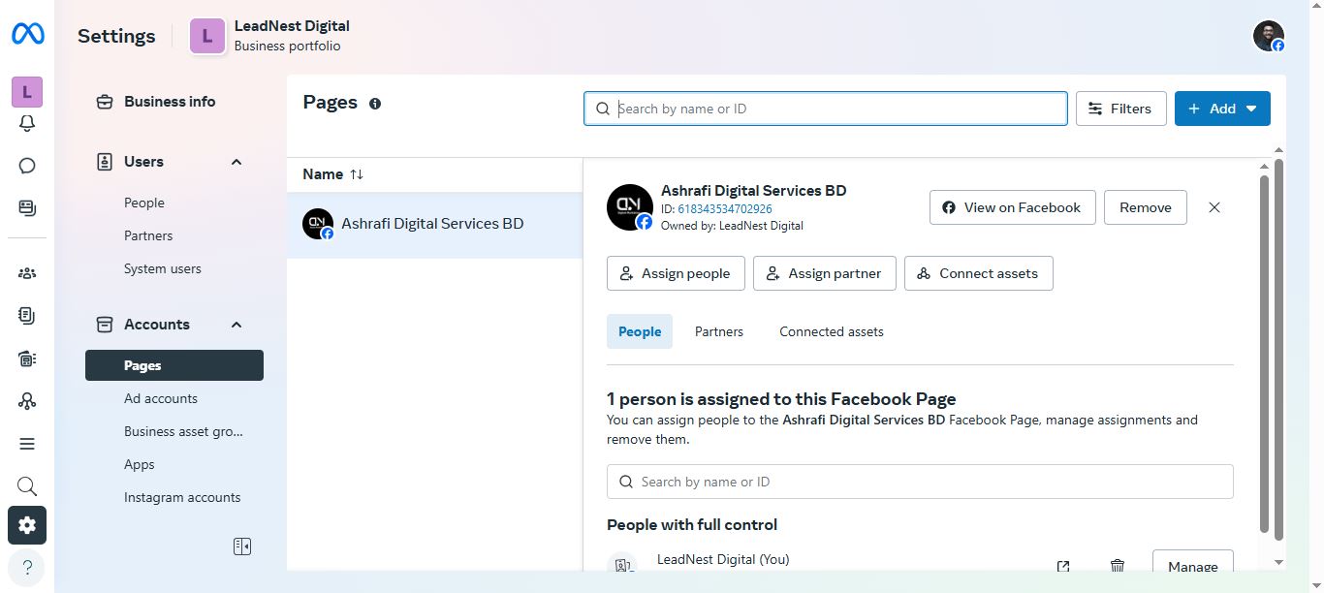Open Apps in the sidebar
Image resolution: width=1324 pixels, height=593 pixels.
coord(140,464)
